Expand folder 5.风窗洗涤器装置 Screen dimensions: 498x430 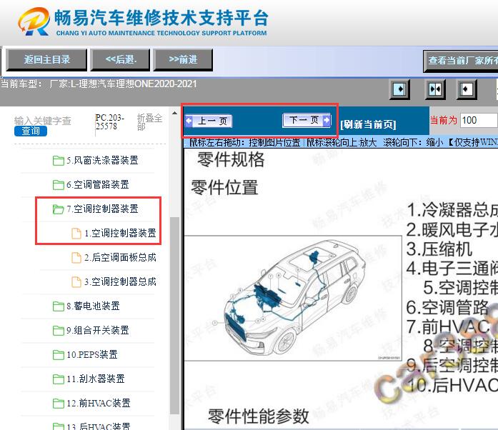pos(102,161)
